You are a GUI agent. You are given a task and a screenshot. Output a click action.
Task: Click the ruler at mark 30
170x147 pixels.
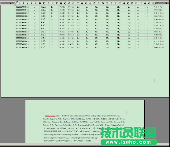(78, 3)
